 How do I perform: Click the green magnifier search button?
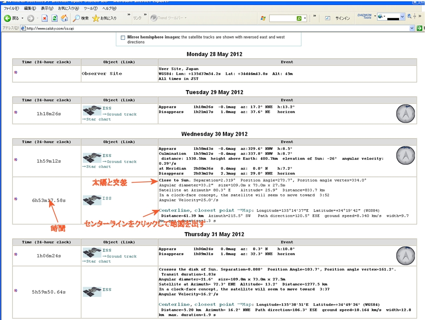pyautogui.click(x=299, y=18)
